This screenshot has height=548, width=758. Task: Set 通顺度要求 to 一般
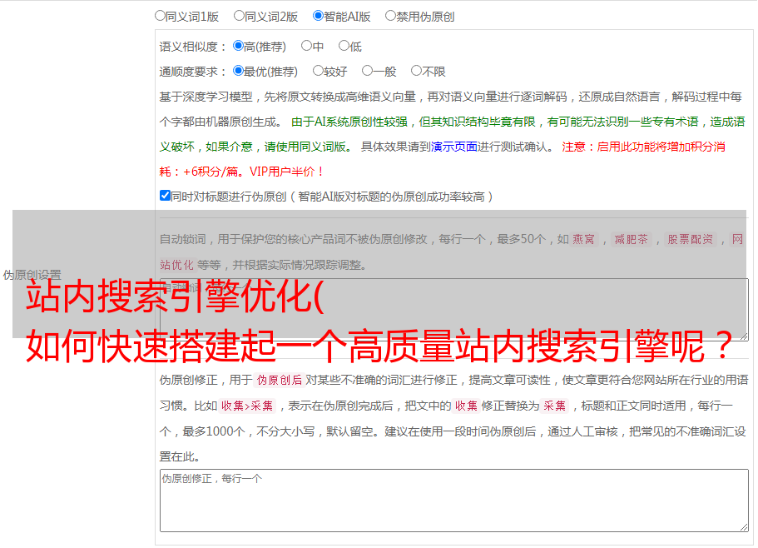[367, 71]
